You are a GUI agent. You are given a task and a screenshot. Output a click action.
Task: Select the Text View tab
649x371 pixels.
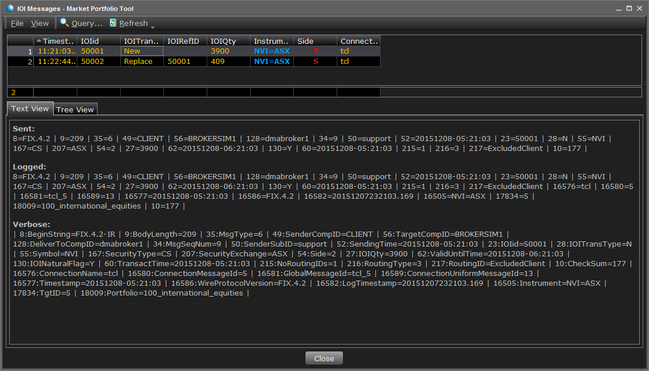[x=30, y=108]
